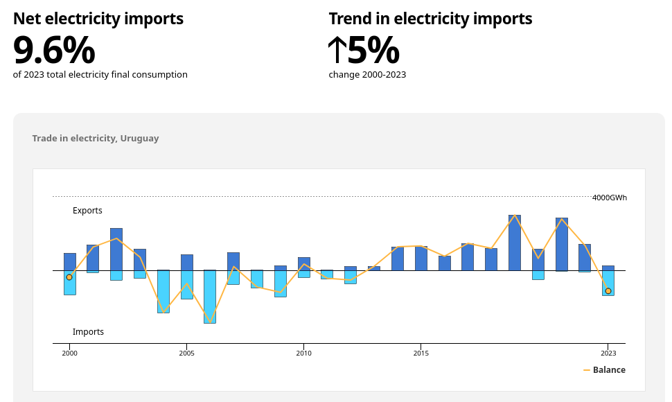Click the 2023 x-axis year label

(608, 353)
